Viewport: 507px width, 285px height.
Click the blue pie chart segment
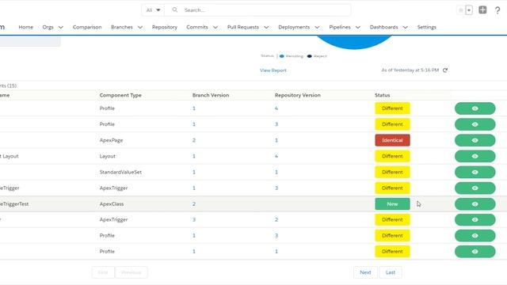354,43
